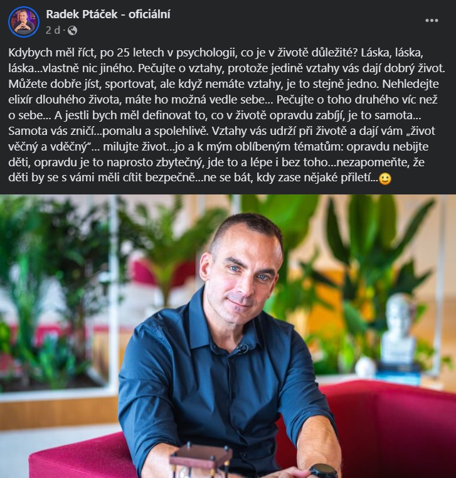
Task: Open the post via the 2 d timestamp
Action: click(53, 31)
